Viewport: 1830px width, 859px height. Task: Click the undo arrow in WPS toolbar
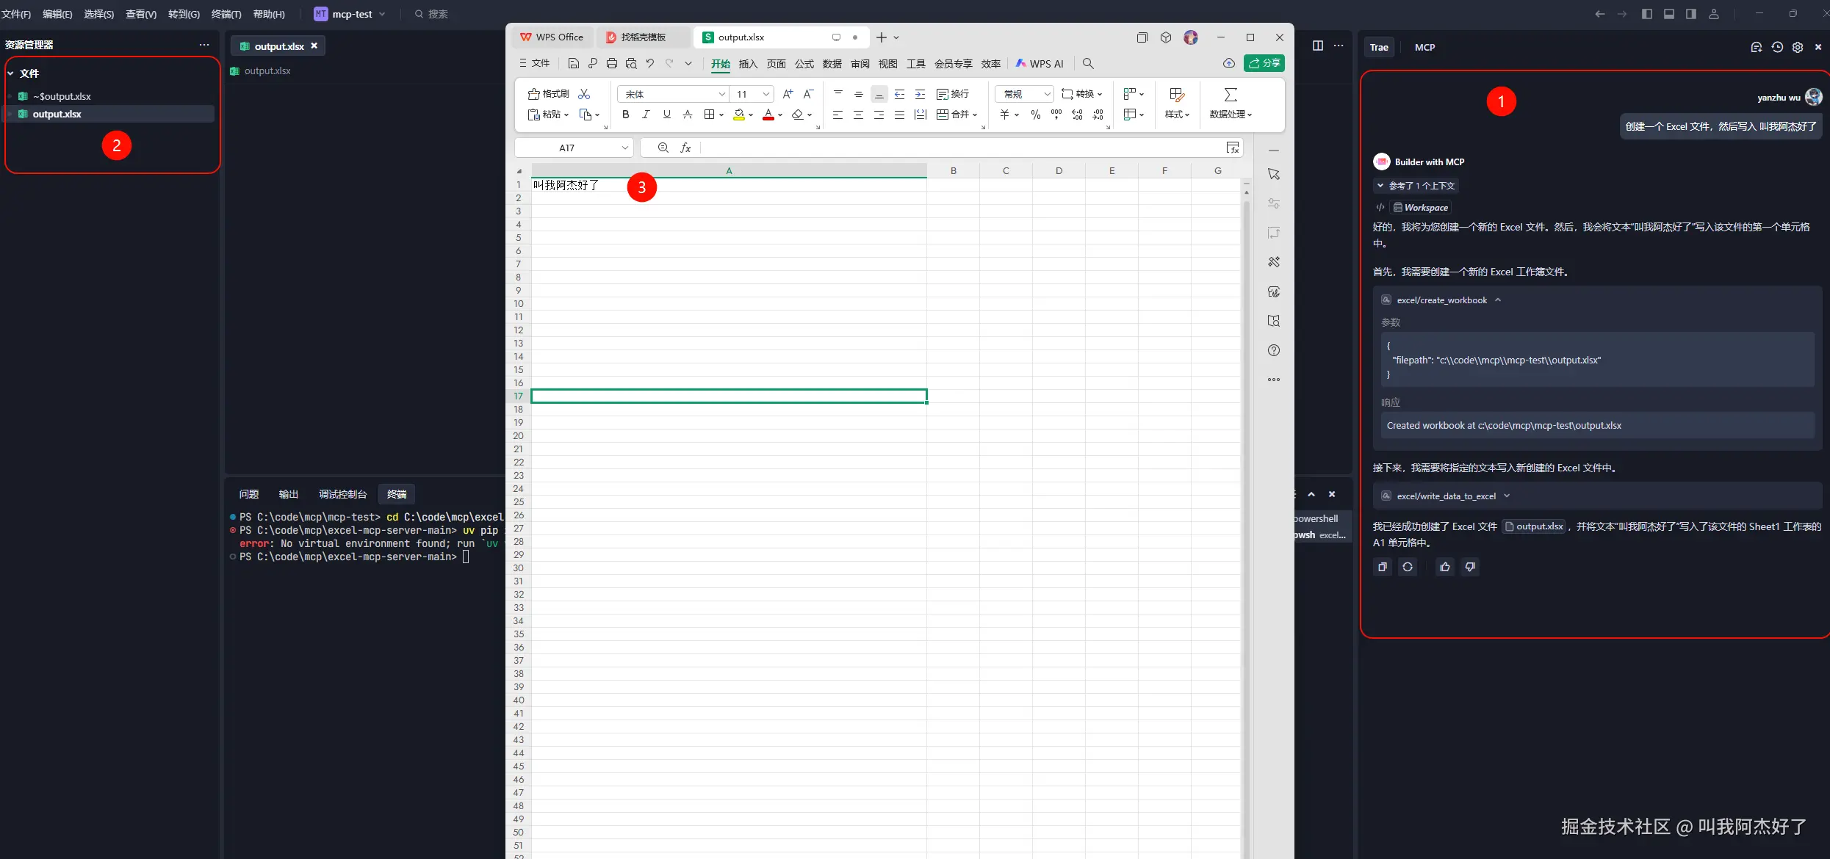pos(650,64)
